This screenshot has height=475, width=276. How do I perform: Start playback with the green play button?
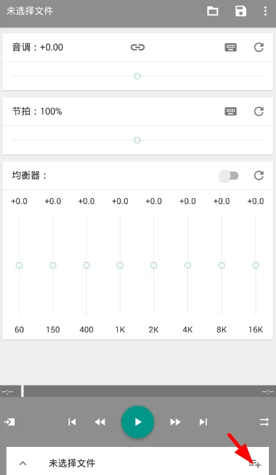click(x=137, y=422)
